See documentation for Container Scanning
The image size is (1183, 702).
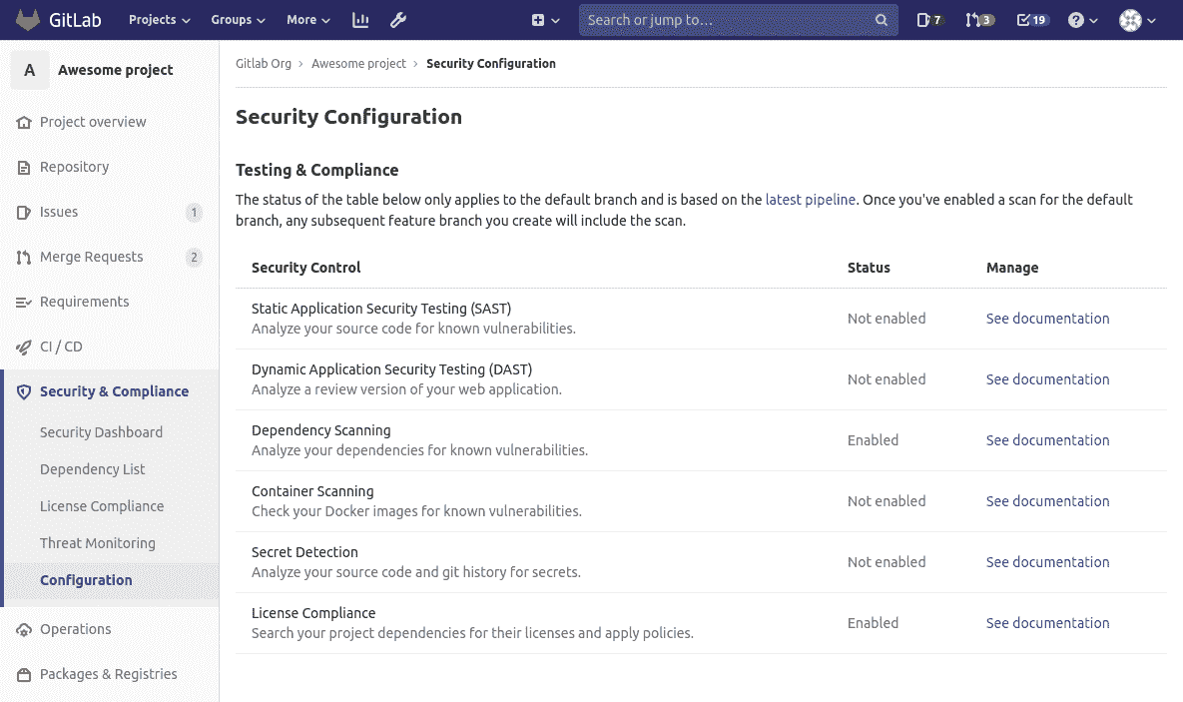tap(1047, 500)
